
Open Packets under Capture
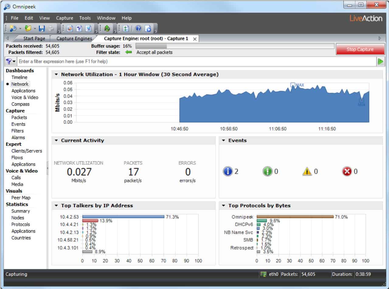click(x=19, y=118)
